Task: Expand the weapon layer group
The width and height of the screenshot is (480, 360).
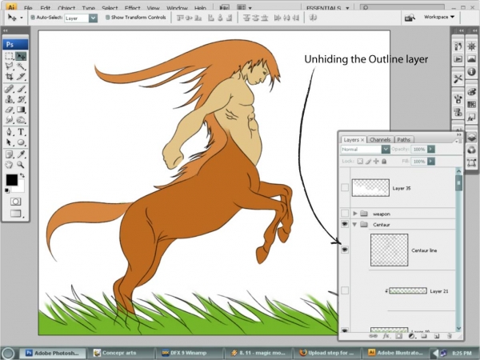Action: click(355, 213)
